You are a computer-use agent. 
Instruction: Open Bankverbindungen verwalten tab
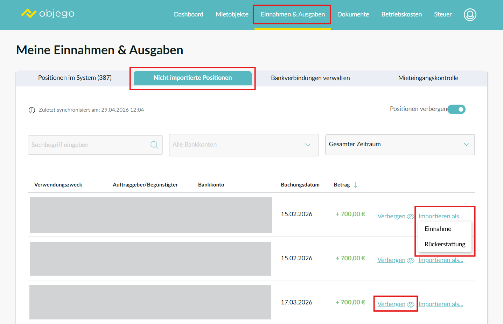[x=310, y=78]
